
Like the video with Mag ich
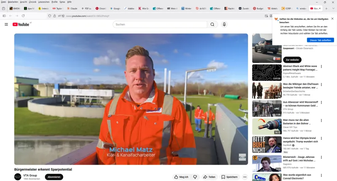[181, 177]
